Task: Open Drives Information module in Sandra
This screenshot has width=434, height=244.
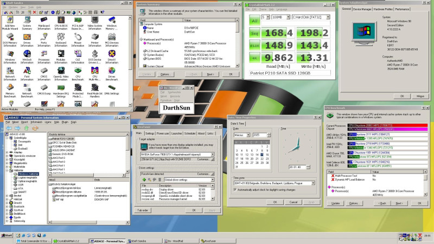Action: (x=27, y=40)
